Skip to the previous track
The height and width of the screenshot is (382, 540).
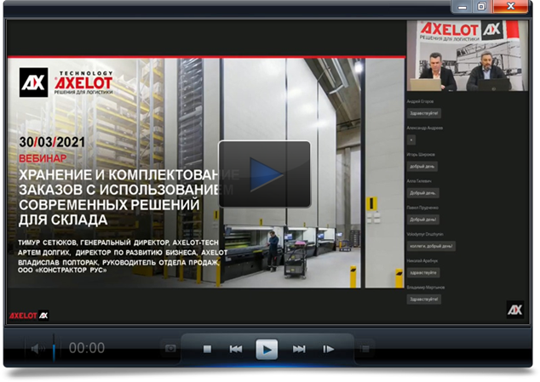(x=236, y=350)
